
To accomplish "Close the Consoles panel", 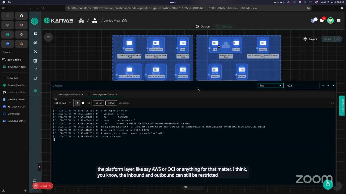I will pyautogui.click(x=333, y=85).
